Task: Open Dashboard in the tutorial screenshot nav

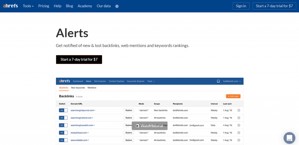Action: [x=78, y=81]
